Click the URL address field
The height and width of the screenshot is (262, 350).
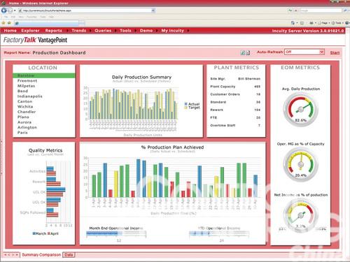(x=85, y=10)
